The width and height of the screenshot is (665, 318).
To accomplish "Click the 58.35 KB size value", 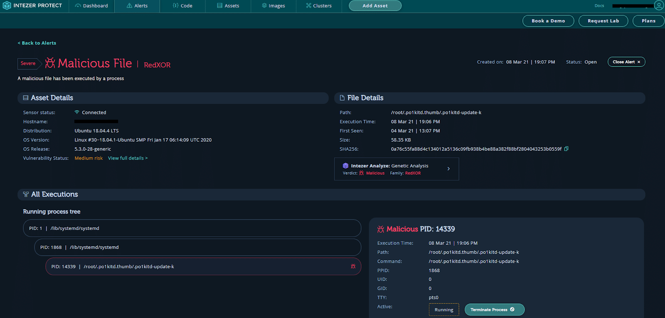I will point(401,140).
